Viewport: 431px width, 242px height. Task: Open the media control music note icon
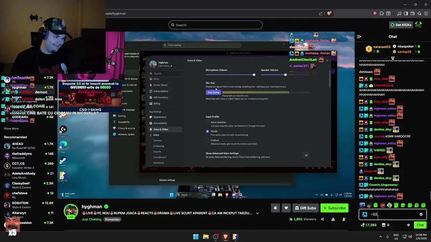pos(399,13)
